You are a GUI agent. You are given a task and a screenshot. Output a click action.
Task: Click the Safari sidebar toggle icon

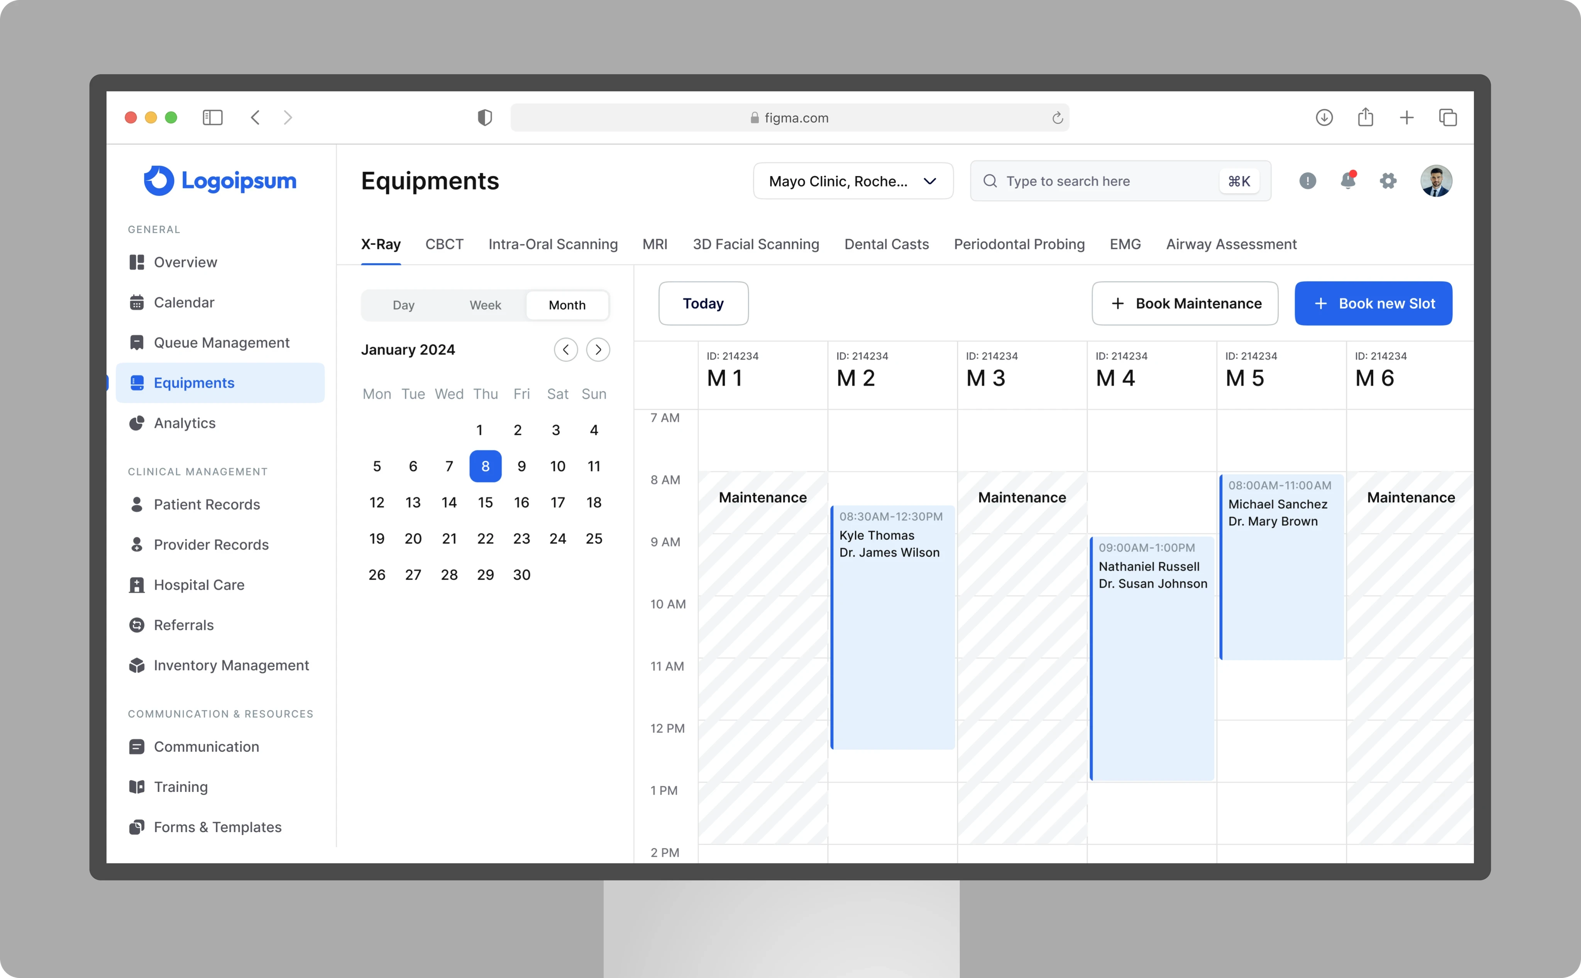point(212,118)
